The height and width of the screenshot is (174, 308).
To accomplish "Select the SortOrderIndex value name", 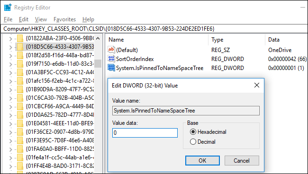I will tap(135, 59).
